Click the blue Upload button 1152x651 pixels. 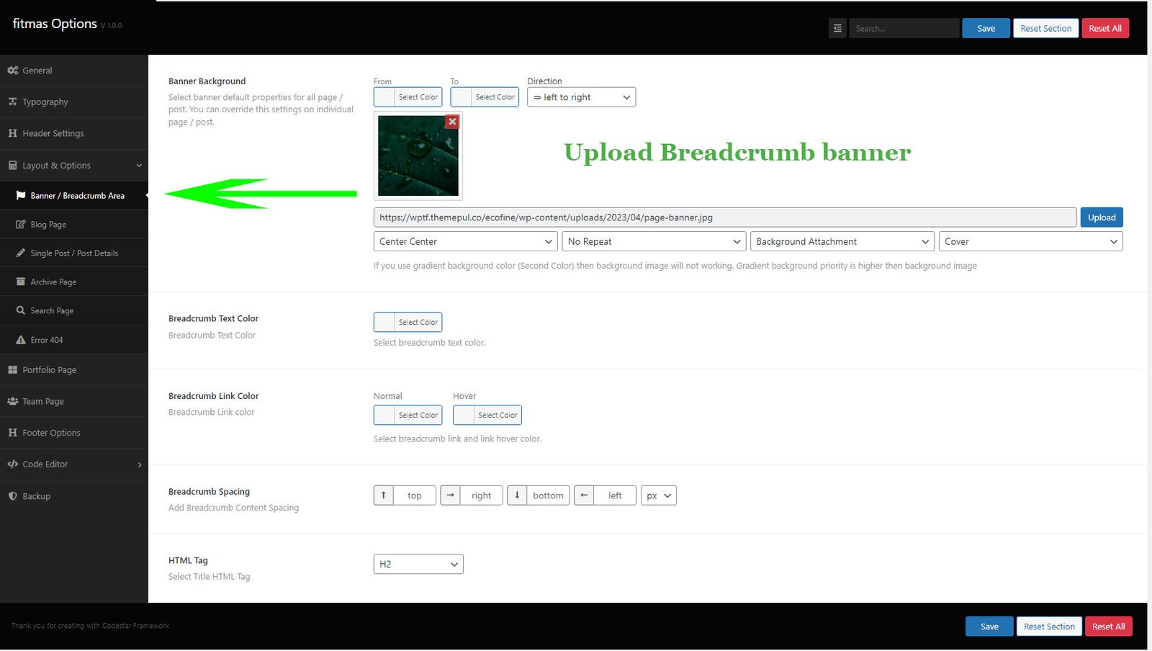(x=1102, y=217)
